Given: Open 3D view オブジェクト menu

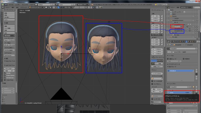Looking at the screenshot, I should point(24,7).
